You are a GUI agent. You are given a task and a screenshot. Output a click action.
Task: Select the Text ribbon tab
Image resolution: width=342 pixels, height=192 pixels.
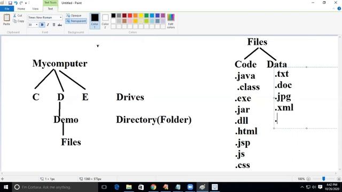50,9
